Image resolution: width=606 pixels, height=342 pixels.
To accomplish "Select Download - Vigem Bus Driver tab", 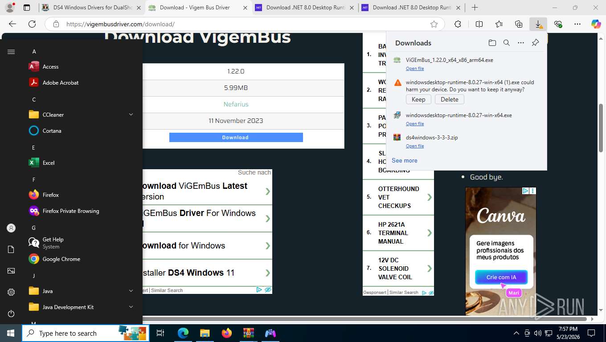I will [198, 8].
